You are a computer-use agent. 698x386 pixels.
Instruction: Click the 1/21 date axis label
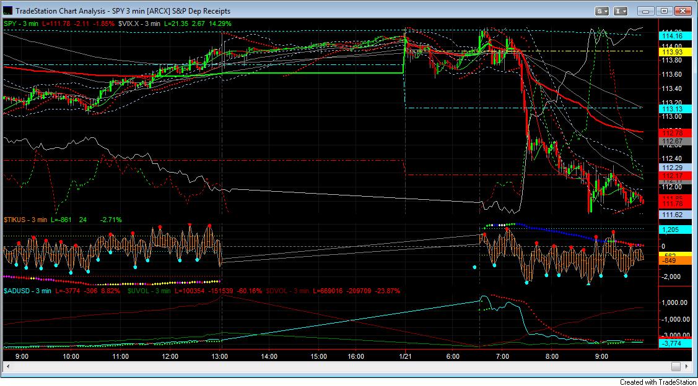click(405, 356)
